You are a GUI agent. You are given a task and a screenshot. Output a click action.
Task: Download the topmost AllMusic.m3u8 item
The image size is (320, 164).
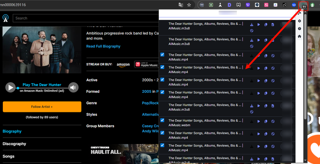[252, 25]
